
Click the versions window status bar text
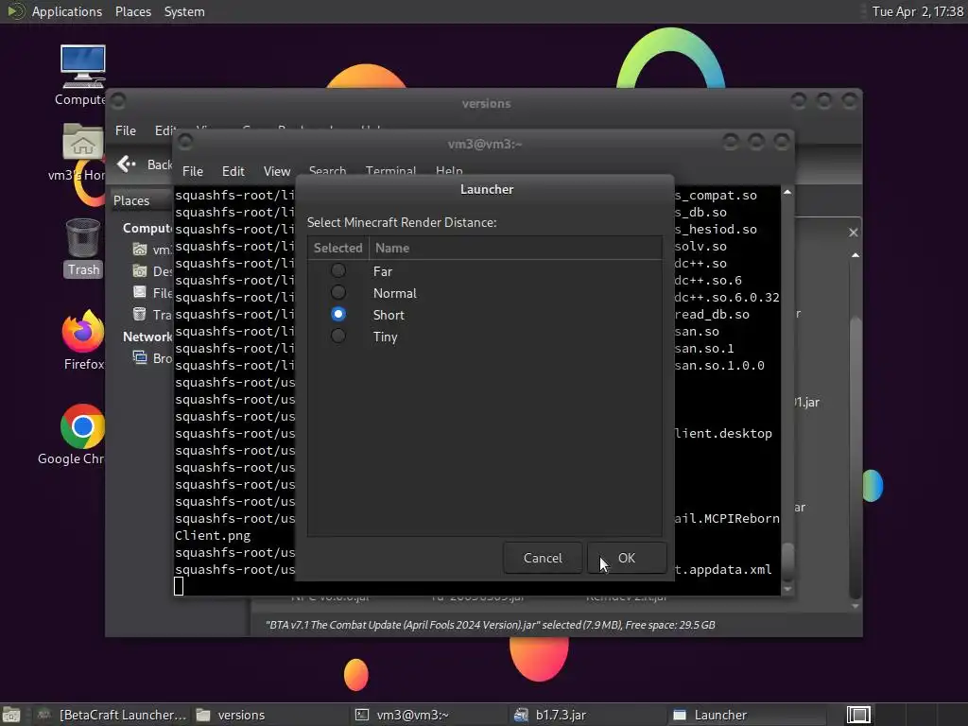pyautogui.click(x=491, y=625)
